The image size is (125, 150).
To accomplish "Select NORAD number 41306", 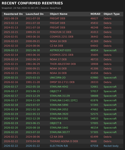I will [x=94, y=69].
